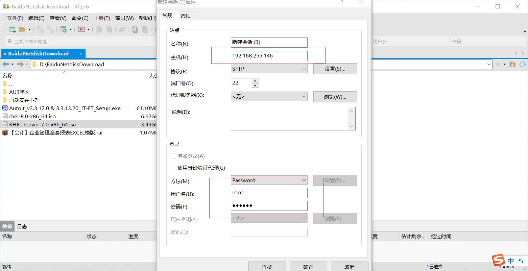
Task: Increase port number with up spinner arrow
Action: (255, 81)
